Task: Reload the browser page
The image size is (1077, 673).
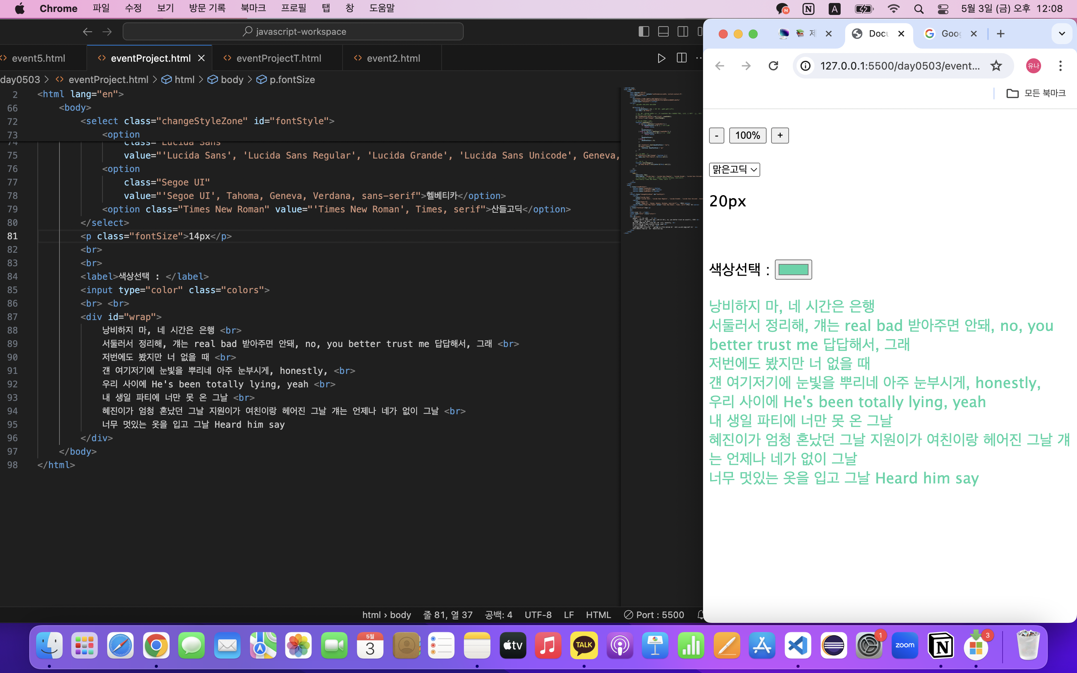Action: 773,66
